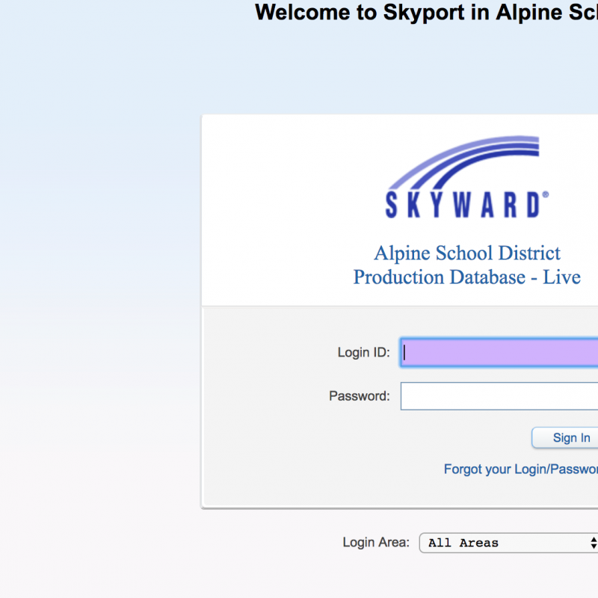Click the Production Database - Live text
Viewport: 598px width, 598px height.
click(x=466, y=277)
